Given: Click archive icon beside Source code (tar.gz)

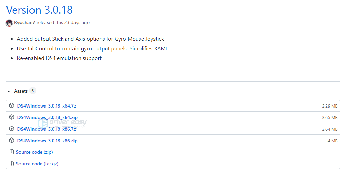Looking at the screenshot, I should (11, 163).
